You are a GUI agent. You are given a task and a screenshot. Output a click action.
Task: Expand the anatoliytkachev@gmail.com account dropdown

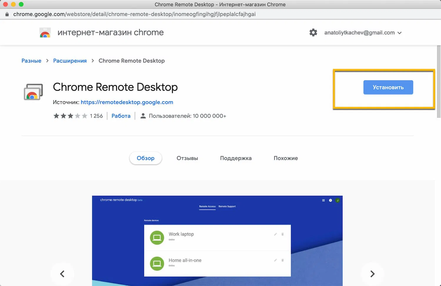[363, 33]
